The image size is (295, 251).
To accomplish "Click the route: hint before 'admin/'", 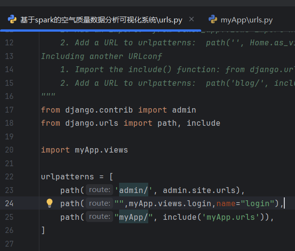I will coord(100,190).
